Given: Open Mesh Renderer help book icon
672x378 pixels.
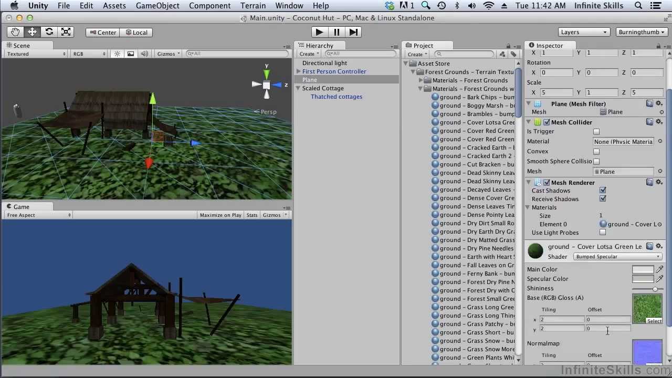Looking at the screenshot, I should (x=649, y=183).
